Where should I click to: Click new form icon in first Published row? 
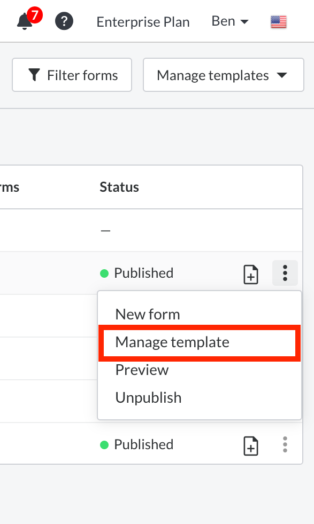pos(251,275)
